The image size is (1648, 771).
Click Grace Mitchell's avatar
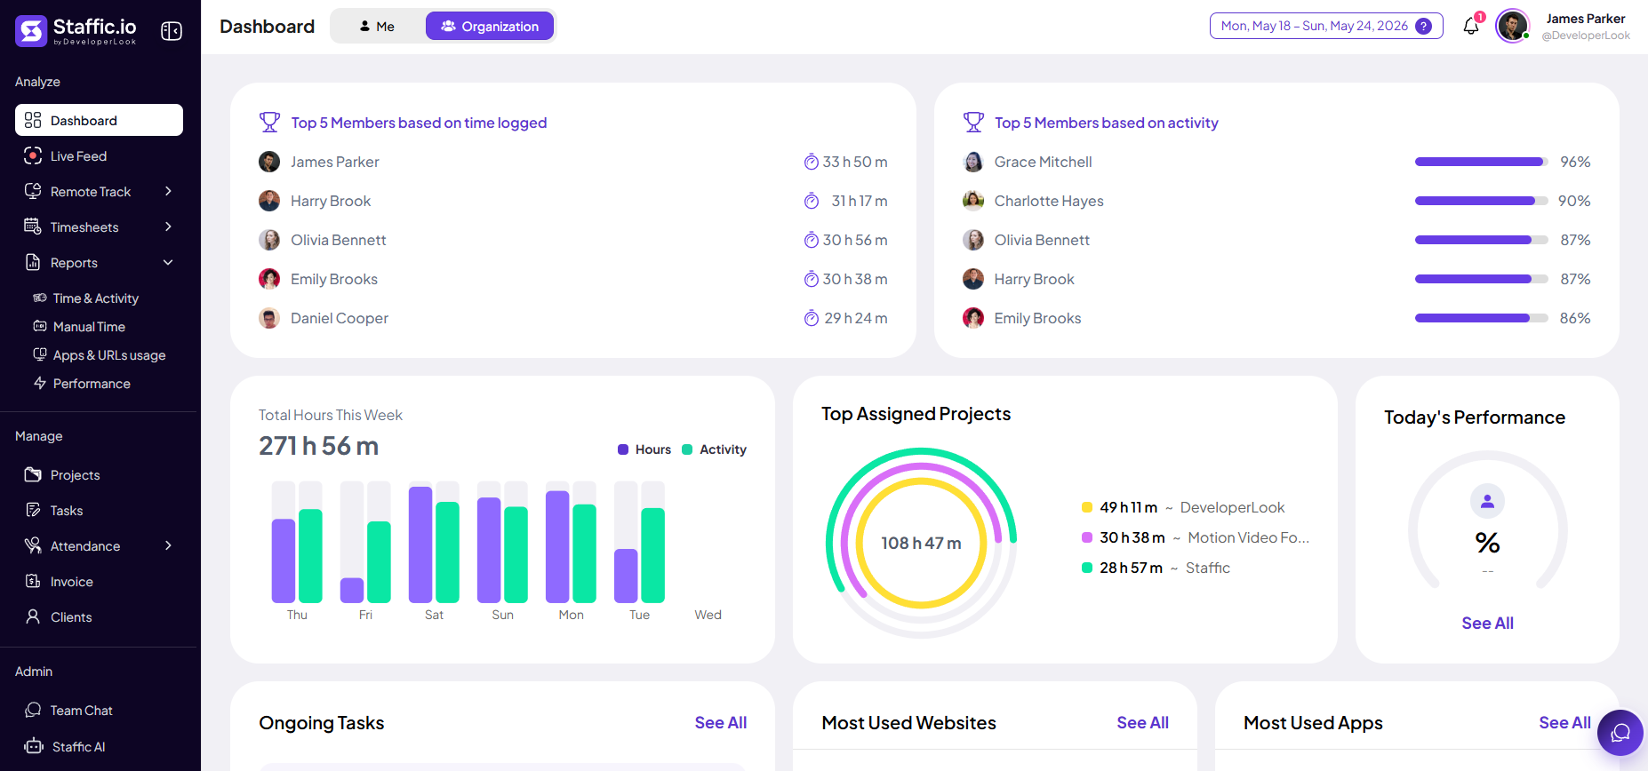[x=973, y=162]
